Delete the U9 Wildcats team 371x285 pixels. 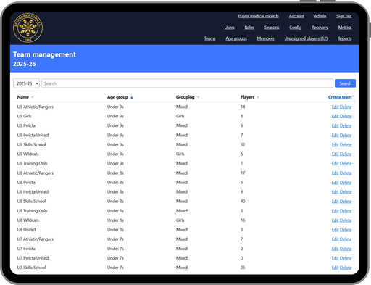[x=346, y=154]
